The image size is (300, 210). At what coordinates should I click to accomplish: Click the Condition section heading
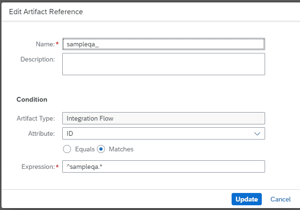pyautogui.click(x=32, y=99)
